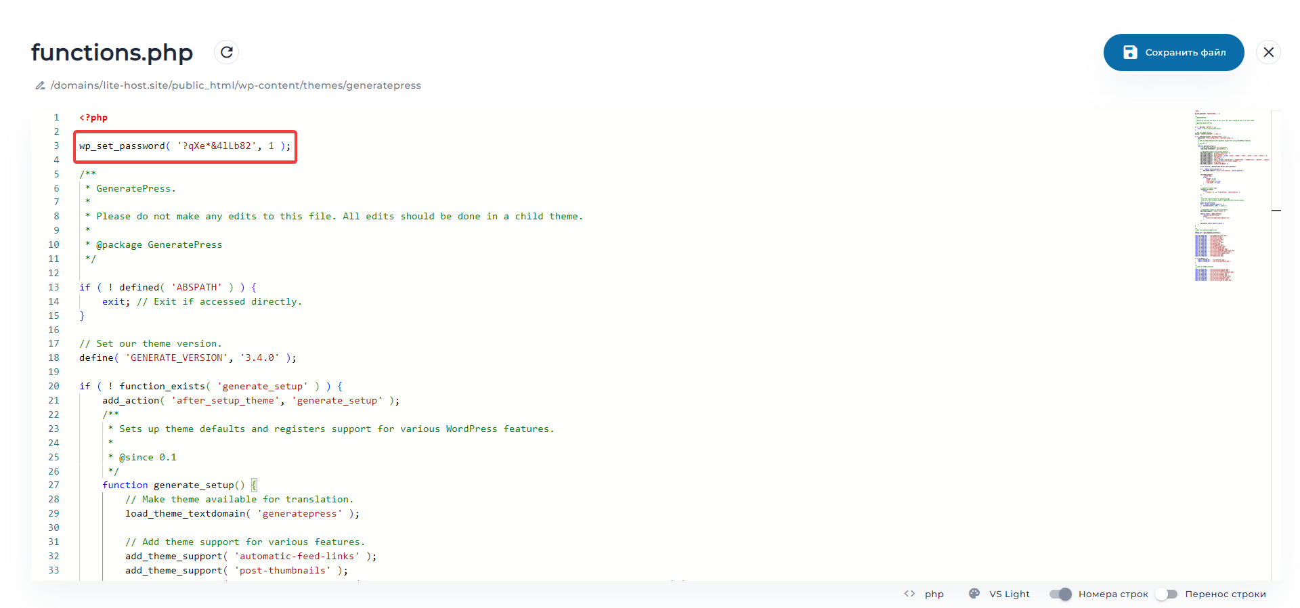Close the file editor with X

tap(1268, 52)
